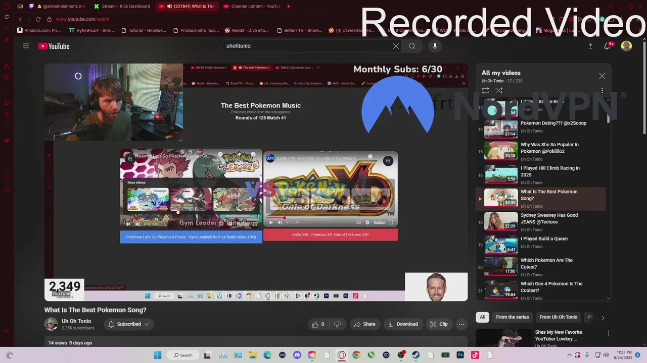Open Discord from taskbar
This screenshot has width=647, height=363.
tap(297, 355)
